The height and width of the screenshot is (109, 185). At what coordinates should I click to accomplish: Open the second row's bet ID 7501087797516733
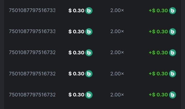click(x=32, y=32)
